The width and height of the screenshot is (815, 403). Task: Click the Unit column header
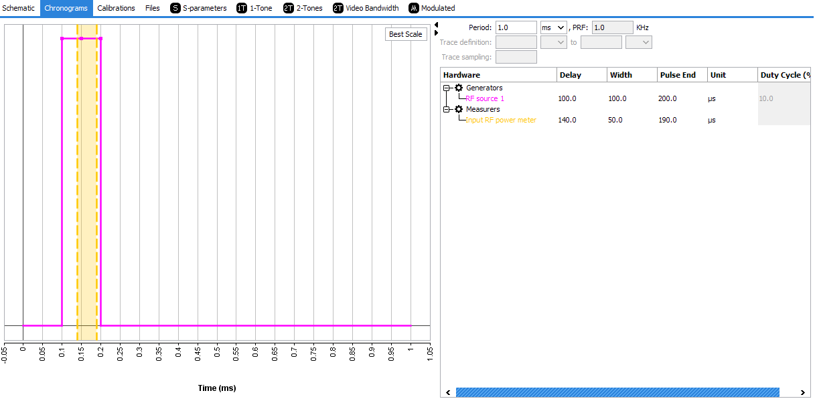pyautogui.click(x=733, y=75)
